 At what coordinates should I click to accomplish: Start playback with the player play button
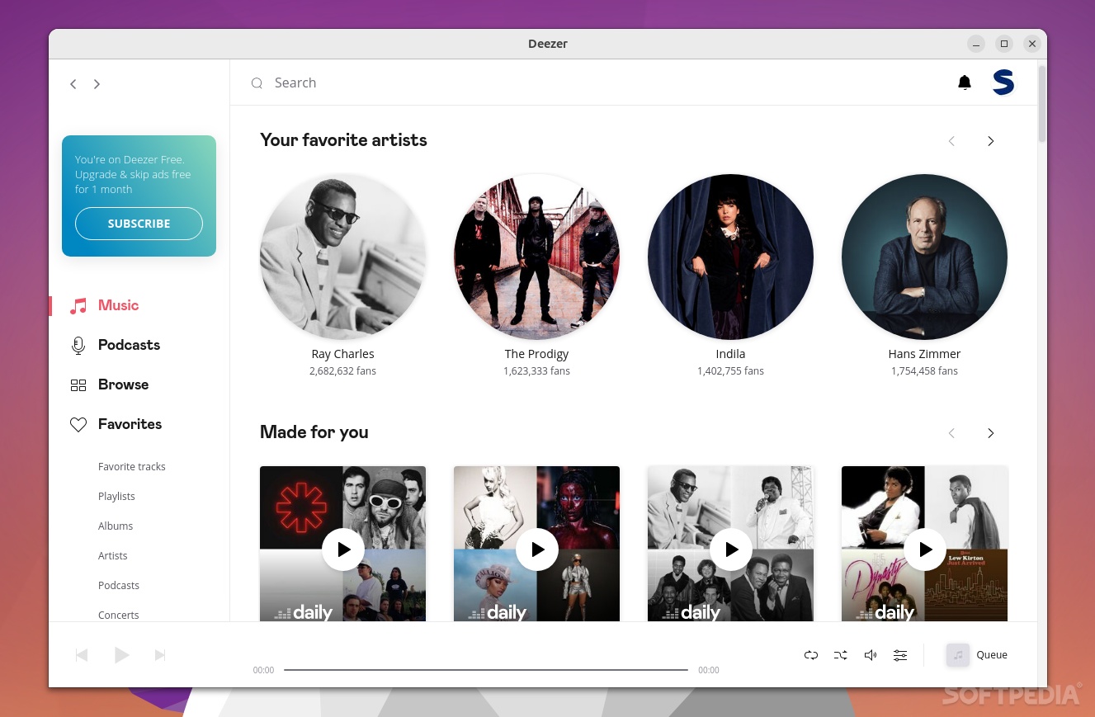point(121,655)
